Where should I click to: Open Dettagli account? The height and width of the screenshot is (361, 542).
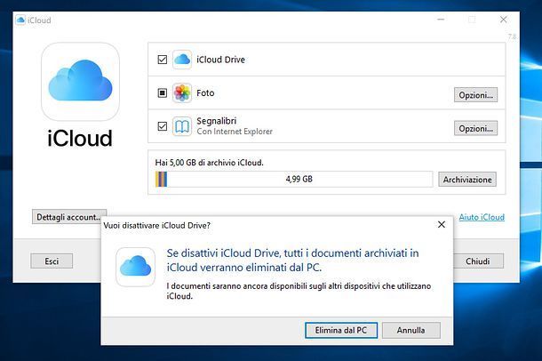pyautogui.click(x=68, y=217)
